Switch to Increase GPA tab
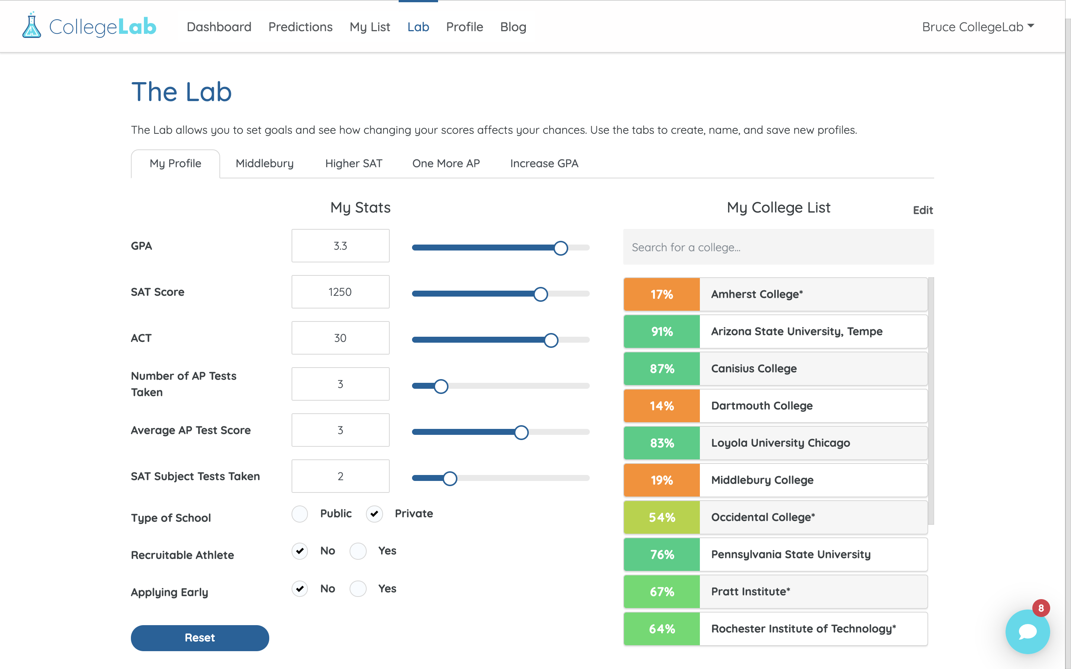Viewport: 1071px width, 669px height. coord(544,164)
